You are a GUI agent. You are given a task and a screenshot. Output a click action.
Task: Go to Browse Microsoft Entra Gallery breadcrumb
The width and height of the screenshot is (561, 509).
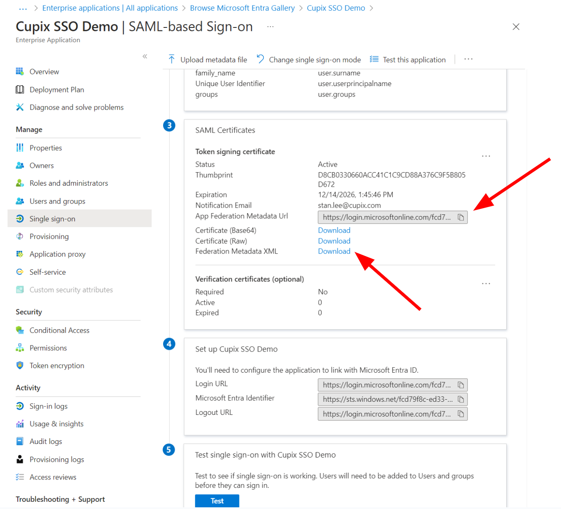[x=242, y=8]
